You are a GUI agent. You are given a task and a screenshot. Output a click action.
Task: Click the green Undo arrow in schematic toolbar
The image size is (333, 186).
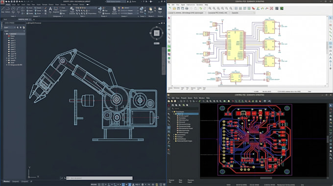click(x=201, y=8)
